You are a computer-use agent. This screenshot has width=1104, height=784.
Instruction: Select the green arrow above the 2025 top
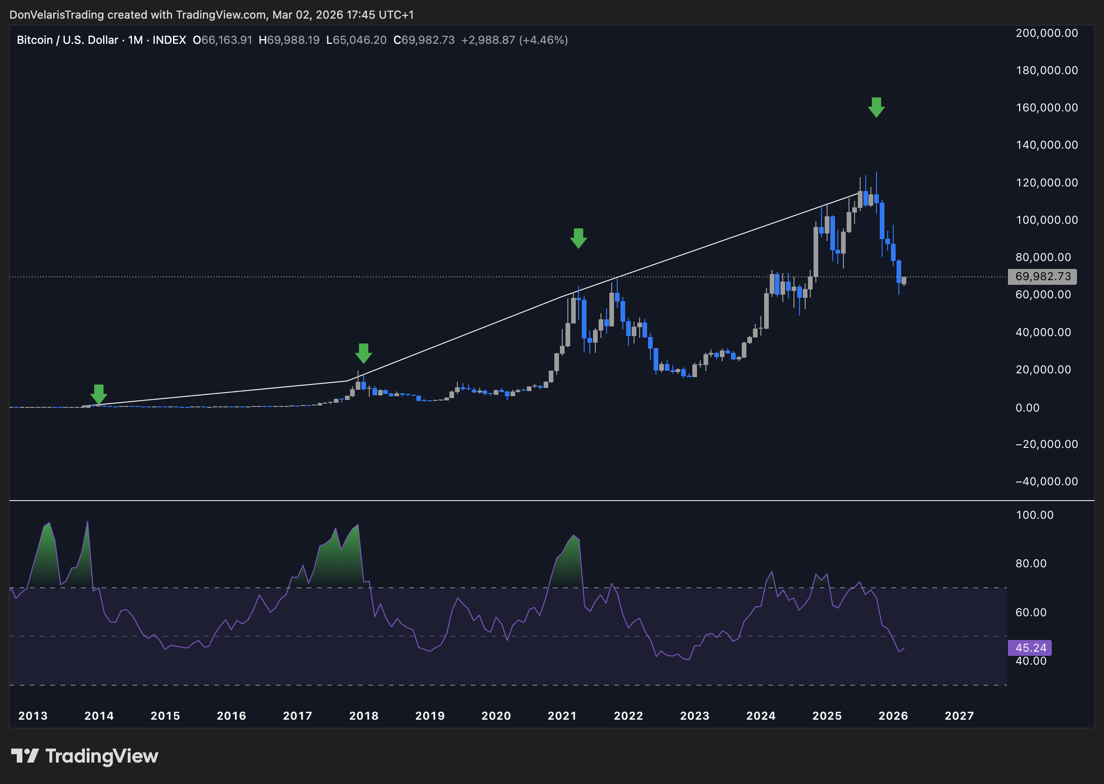(876, 107)
